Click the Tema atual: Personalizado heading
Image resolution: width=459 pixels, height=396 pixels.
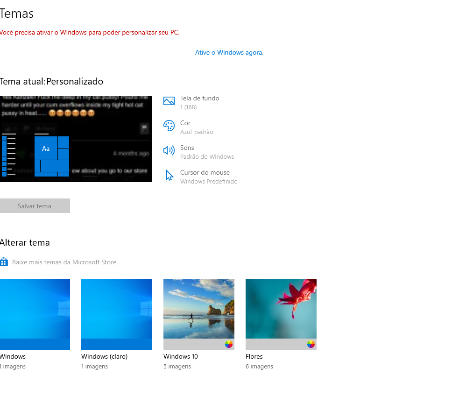pos(51,81)
